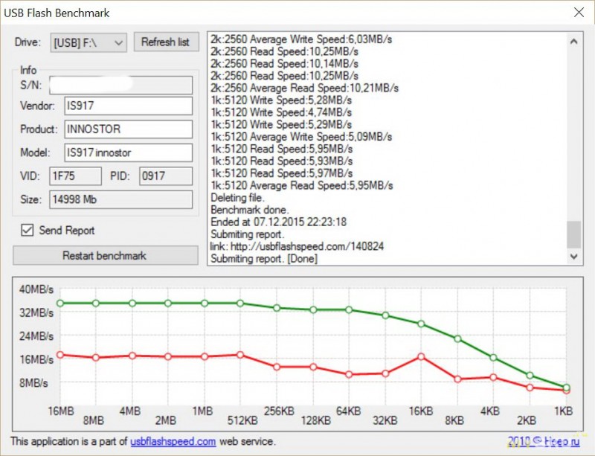Click the green read marker at 512KB
Image resolution: width=595 pixels, height=456 pixels.
point(240,304)
